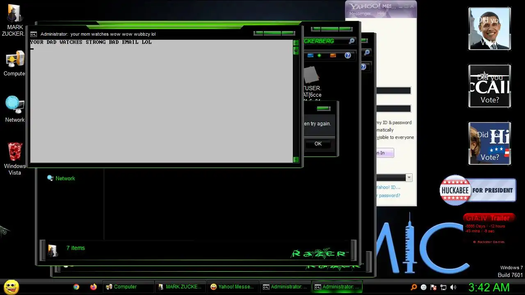
Task: Open the smiley Start button
Action: click(11, 287)
